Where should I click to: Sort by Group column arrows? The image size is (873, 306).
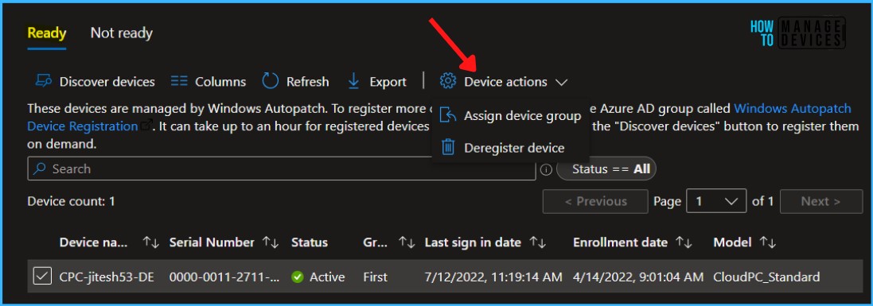coord(407,242)
